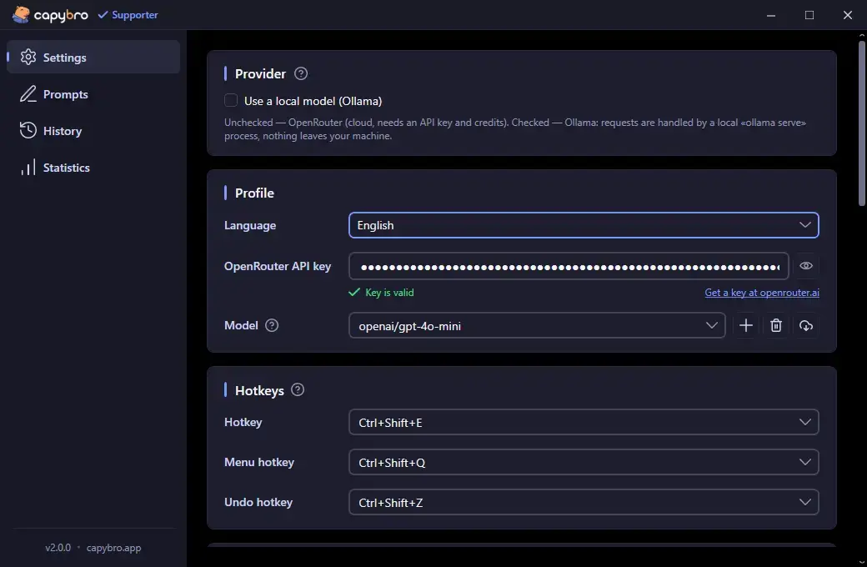867x567 pixels.
Task: Follow the Get a key at openrouter.ai link
Action: pyautogui.click(x=761, y=293)
